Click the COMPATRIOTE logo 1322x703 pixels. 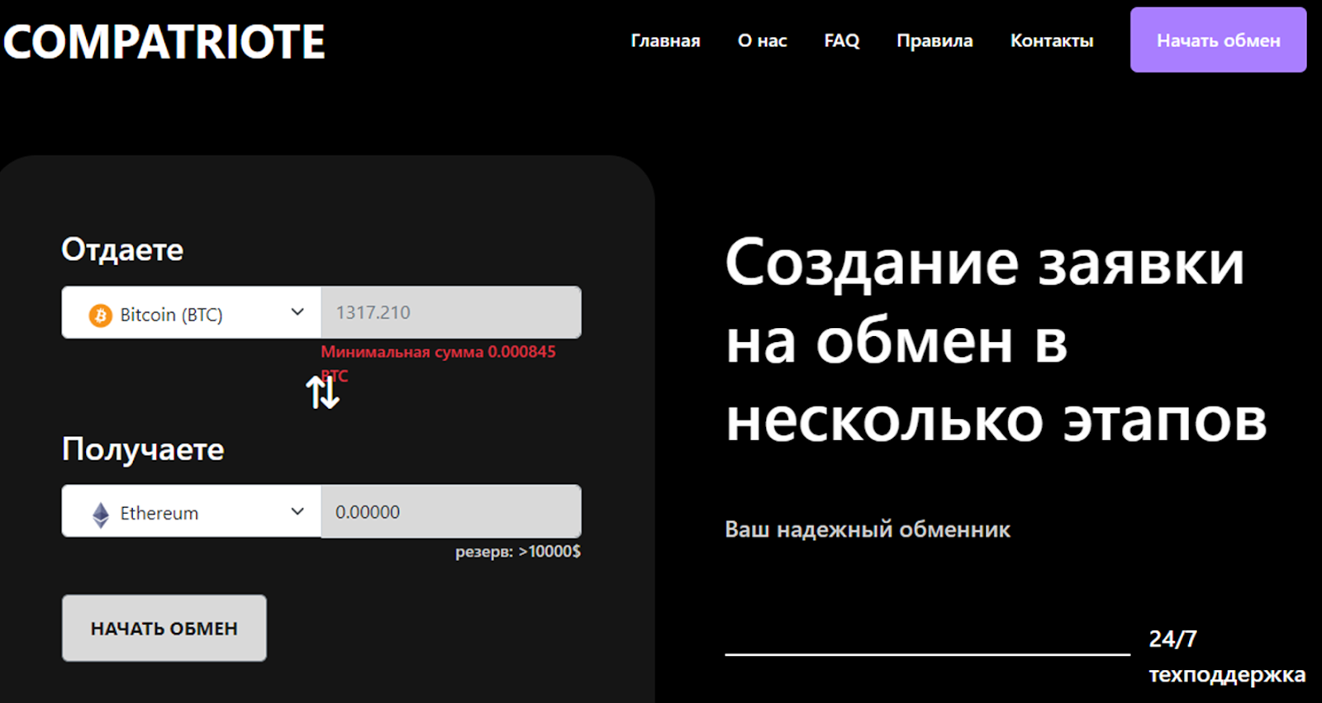pyautogui.click(x=164, y=41)
